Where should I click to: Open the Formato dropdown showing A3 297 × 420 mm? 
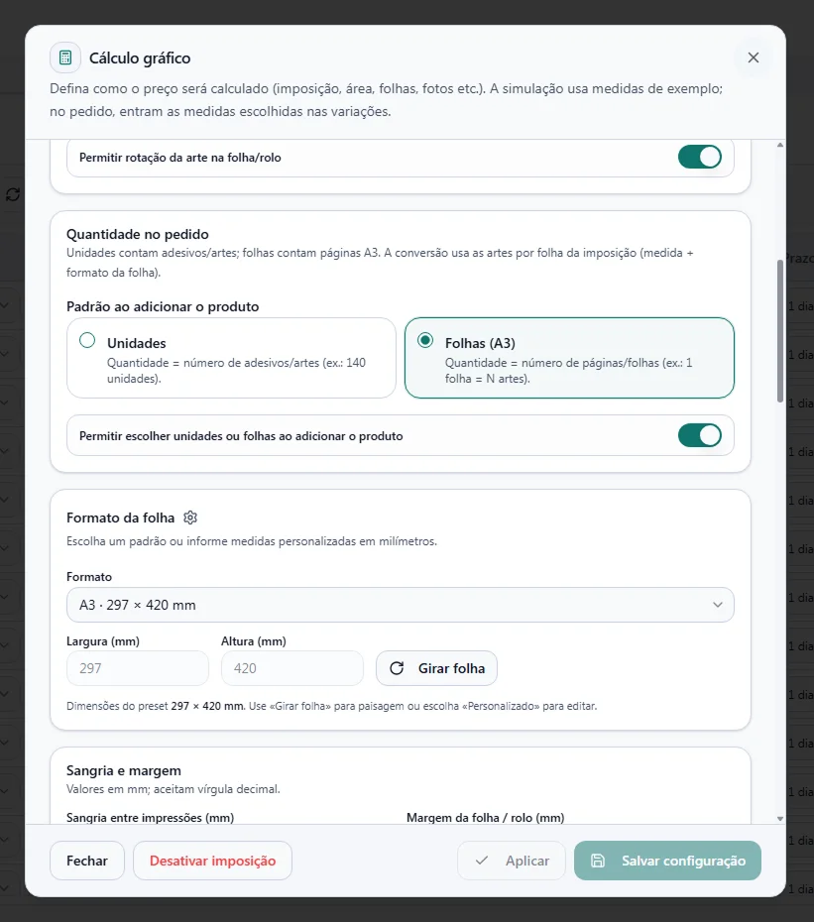[400, 605]
